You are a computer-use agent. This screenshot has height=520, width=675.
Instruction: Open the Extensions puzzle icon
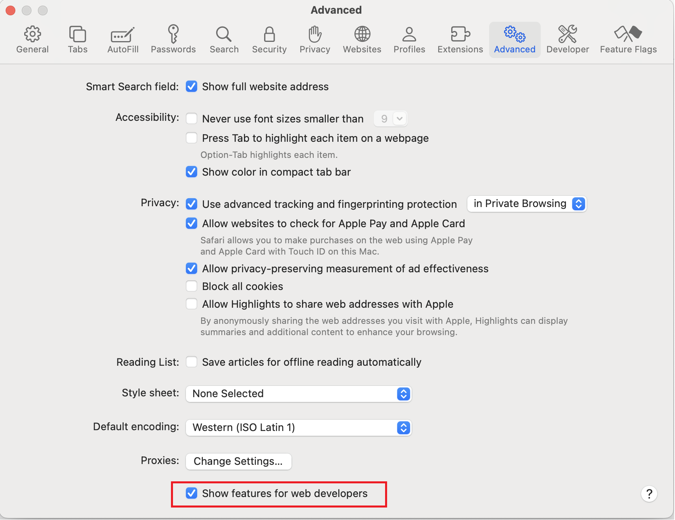click(460, 34)
